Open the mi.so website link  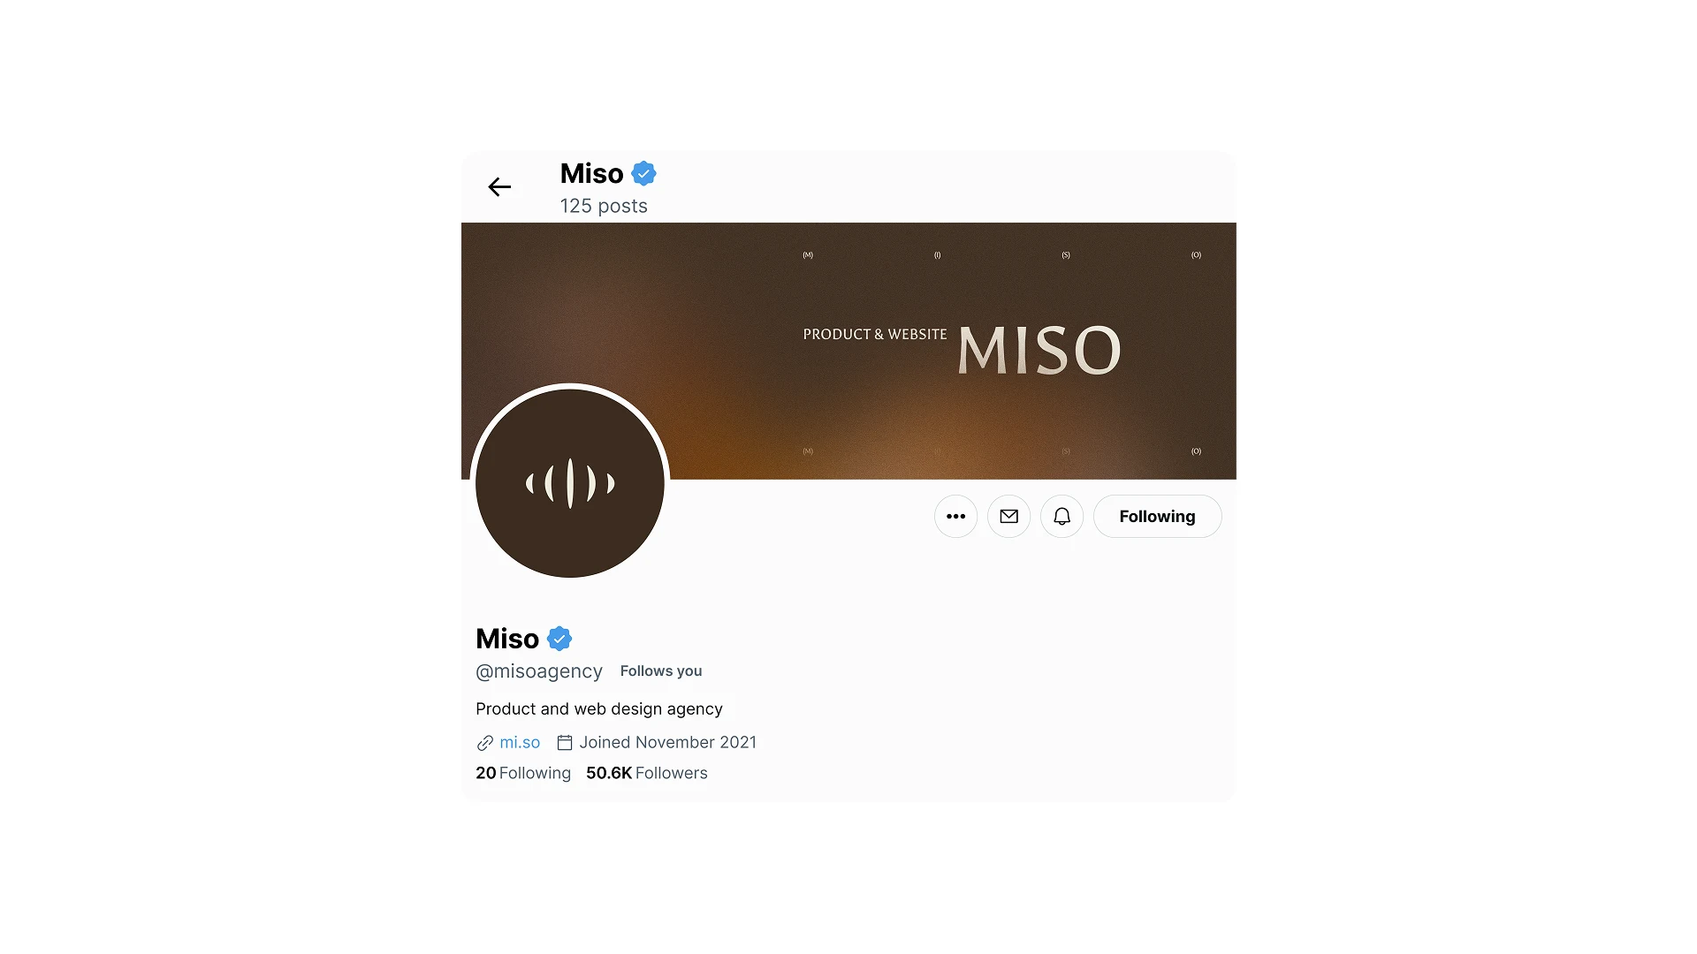(520, 743)
